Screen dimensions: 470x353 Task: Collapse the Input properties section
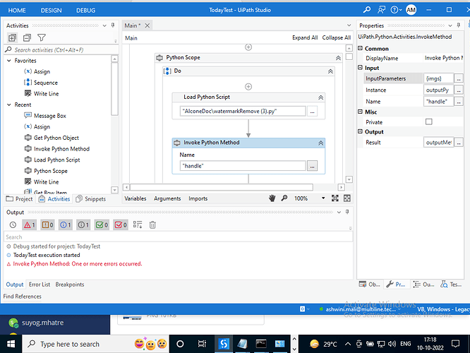361,68
